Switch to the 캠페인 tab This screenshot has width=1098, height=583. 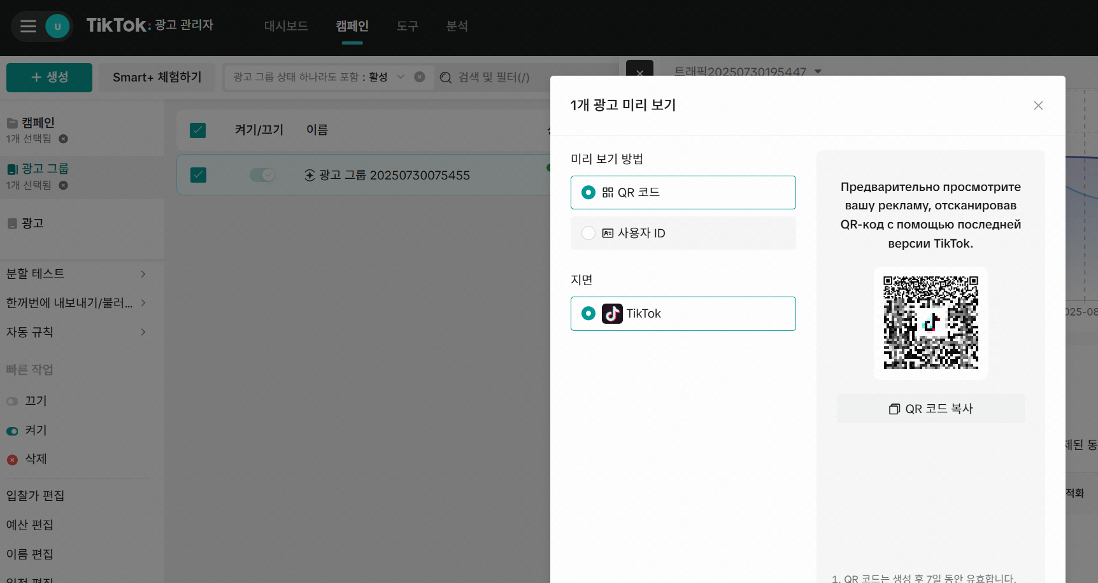[352, 26]
